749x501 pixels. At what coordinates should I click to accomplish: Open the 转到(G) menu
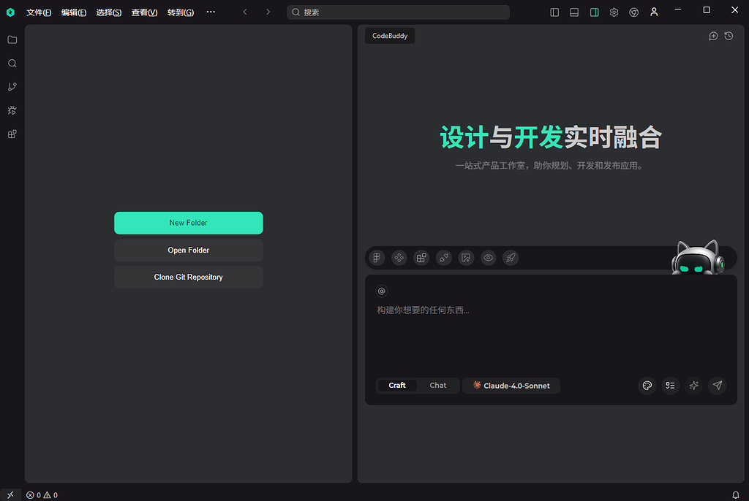tap(181, 12)
